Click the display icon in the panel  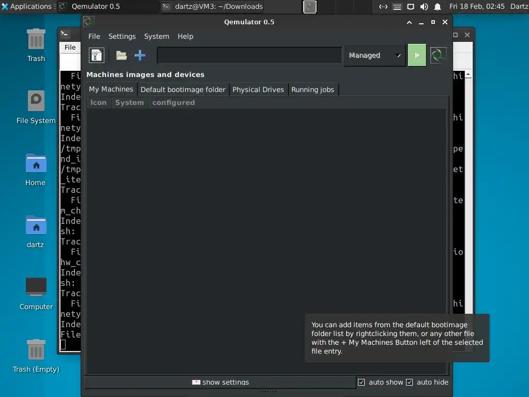tap(411, 7)
